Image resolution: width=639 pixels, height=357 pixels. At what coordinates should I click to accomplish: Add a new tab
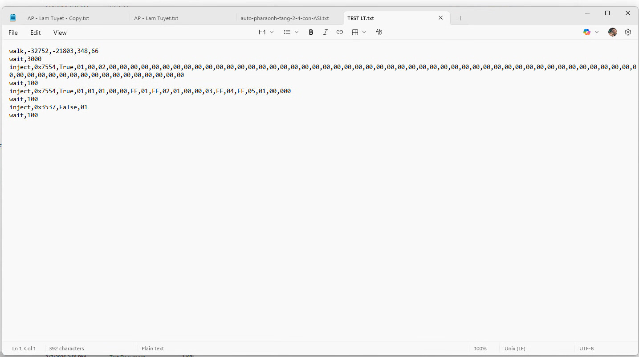tap(460, 18)
